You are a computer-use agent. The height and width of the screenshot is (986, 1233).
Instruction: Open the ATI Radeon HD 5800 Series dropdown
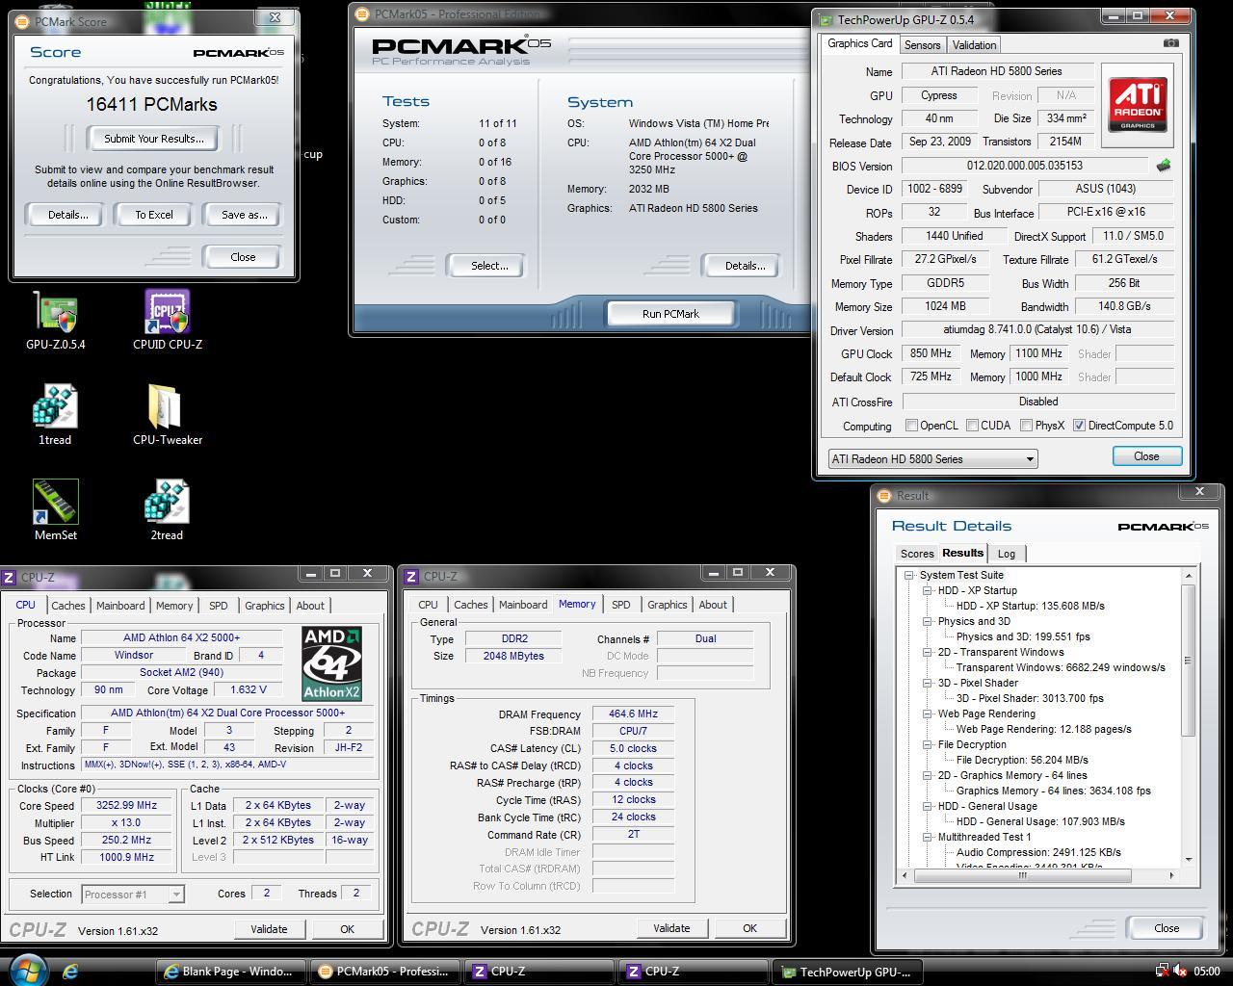pos(932,458)
